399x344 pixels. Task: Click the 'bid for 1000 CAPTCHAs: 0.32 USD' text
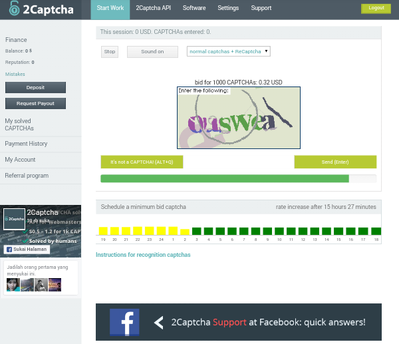(x=239, y=83)
